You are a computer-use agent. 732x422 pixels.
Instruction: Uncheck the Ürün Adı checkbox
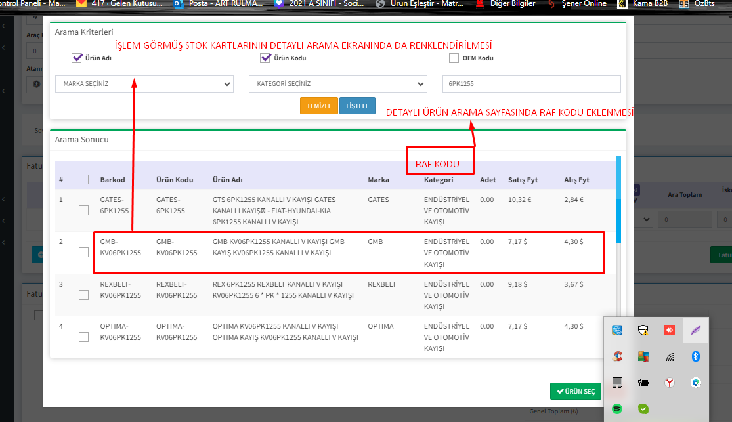[x=77, y=58]
